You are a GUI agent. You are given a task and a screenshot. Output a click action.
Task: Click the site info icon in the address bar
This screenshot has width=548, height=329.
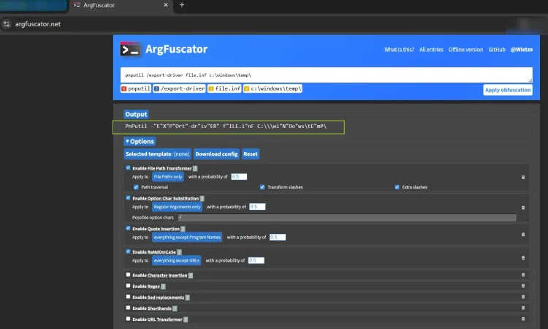coord(7,24)
